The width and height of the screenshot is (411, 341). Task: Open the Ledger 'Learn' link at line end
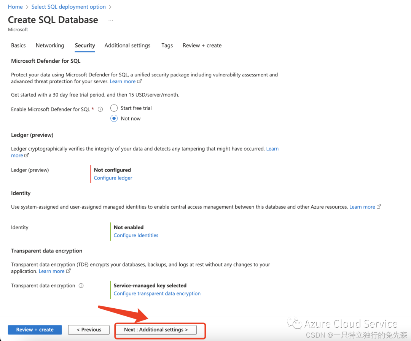point(272,149)
